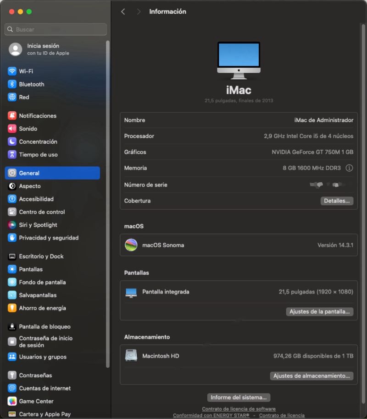
Task: Click Versión 14.3.1 text
Action: [335, 245]
